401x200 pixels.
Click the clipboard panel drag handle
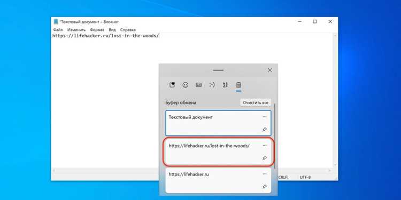coord(218,70)
